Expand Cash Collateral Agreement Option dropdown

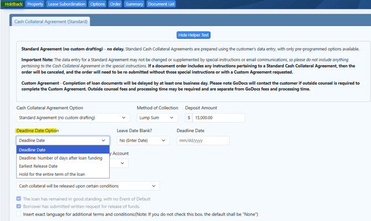click(x=73, y=118)
